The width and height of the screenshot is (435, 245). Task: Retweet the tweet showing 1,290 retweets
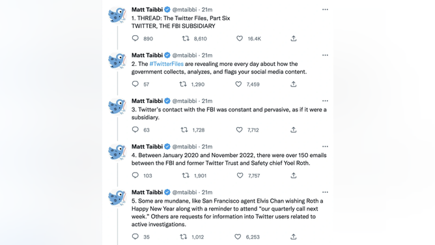click(x=183, y=84)
